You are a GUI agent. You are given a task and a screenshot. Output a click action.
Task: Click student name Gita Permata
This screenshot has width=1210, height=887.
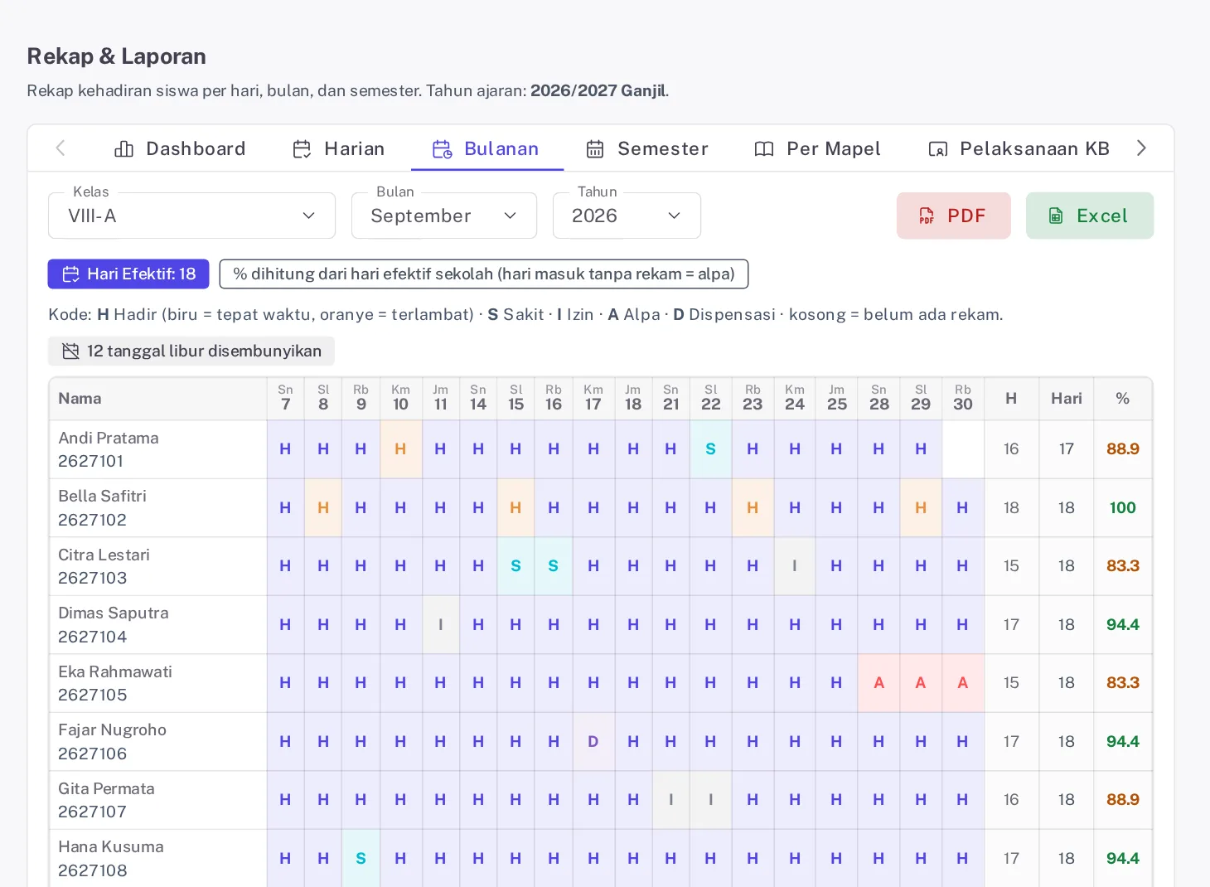click(106, 788)
